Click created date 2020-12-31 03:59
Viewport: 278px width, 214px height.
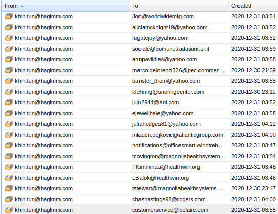coord(253,49)
